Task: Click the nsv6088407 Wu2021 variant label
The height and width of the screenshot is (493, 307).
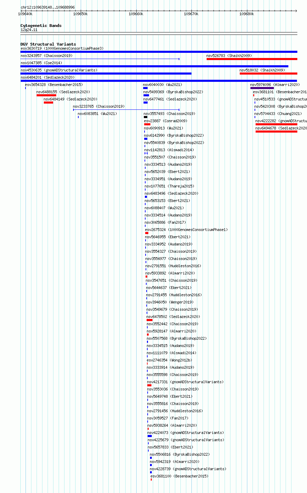Action: [165, 208]
